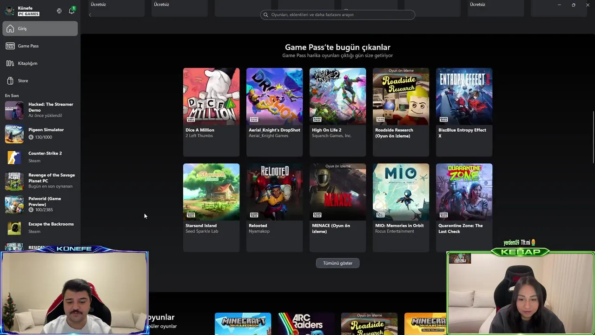Open the Escape the Backrooms icon

tap(14, 228)
